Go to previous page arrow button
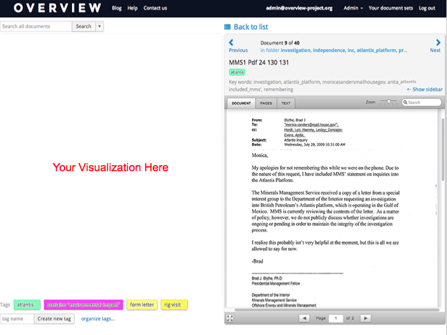Viewport: 447px width, 335px height. coord(304,318)
